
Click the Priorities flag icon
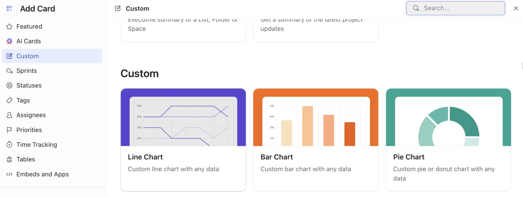9,130
